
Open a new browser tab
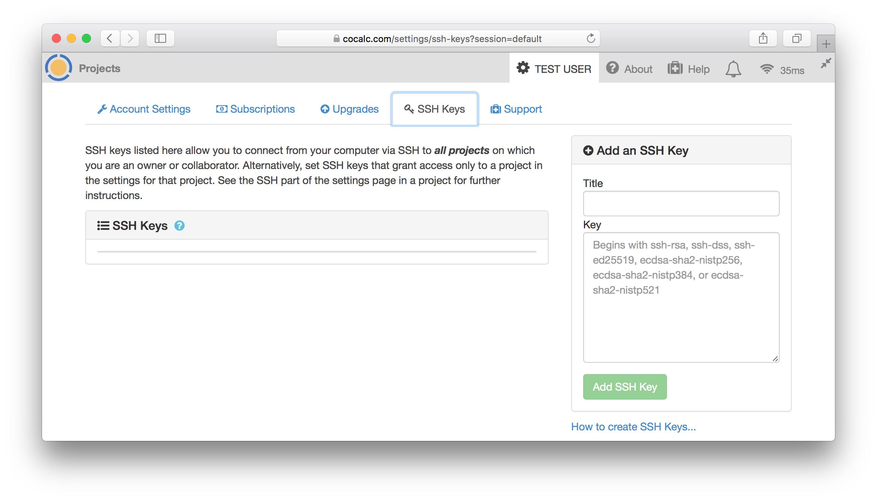pyautogui.click(x=826, y=44)
